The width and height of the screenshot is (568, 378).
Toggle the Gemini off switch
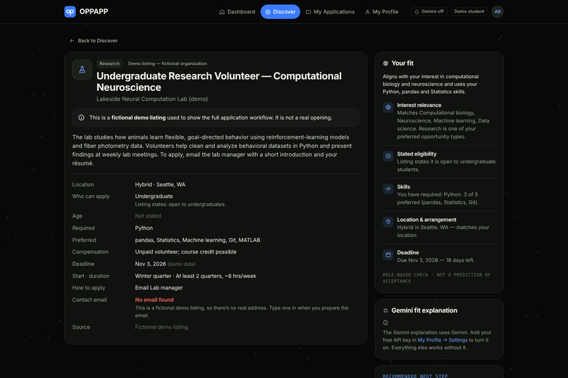pos(428,11)
